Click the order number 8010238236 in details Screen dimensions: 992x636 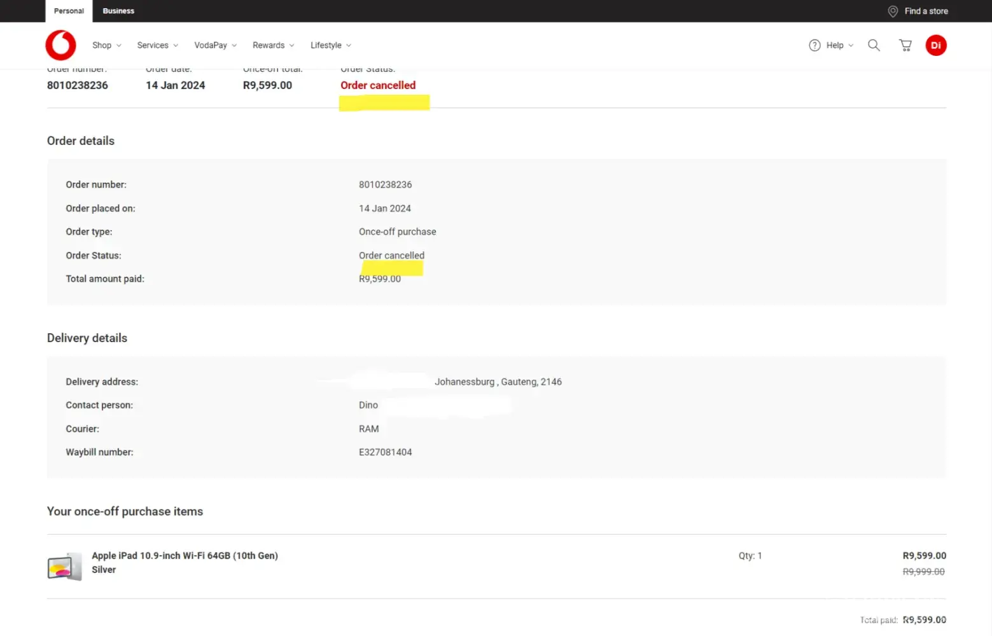385,184
